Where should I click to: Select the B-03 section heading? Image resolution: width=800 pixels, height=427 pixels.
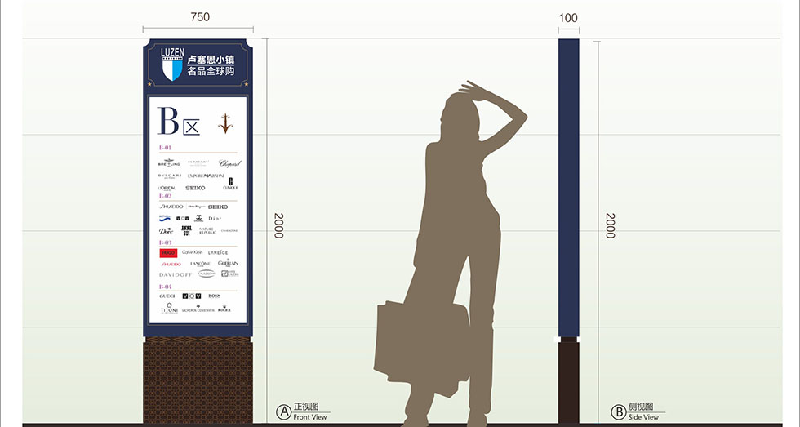(x=165, y=242)
